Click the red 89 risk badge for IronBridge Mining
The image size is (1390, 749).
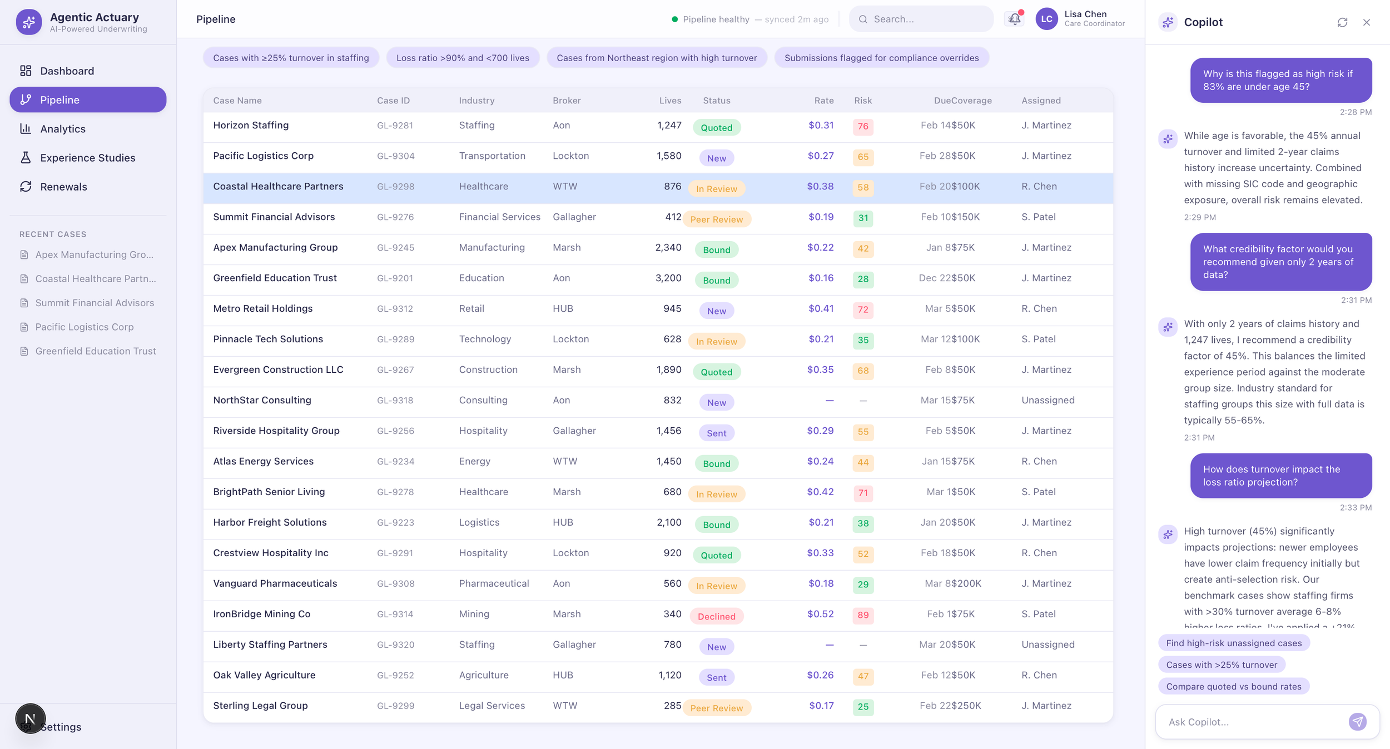tap(863, 615)
